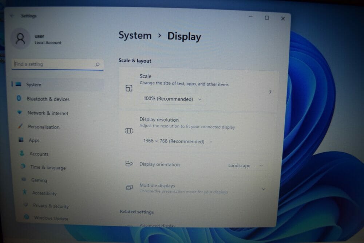Open the Landscape orientation dropdown

245,166
